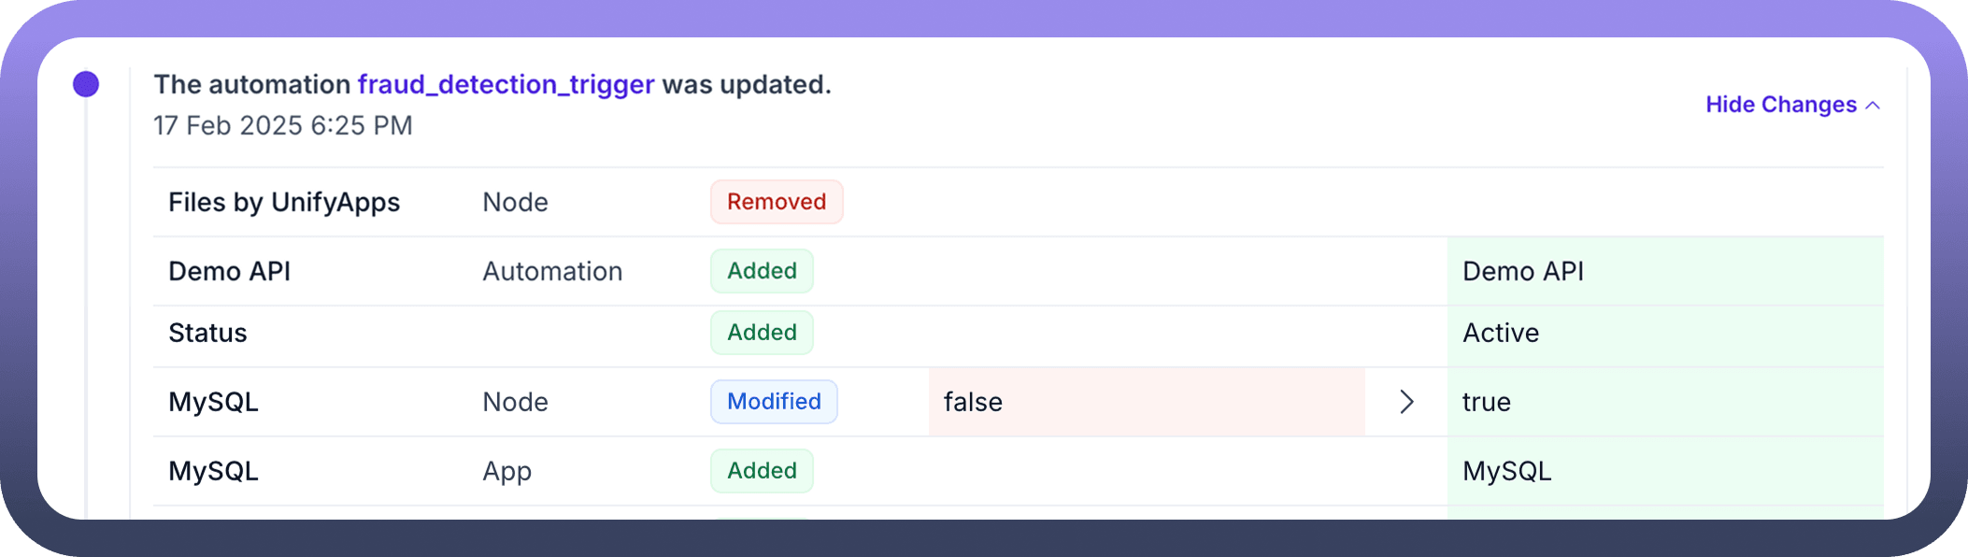Select the new value cell showing true
Viewport: 1968px width, 557px height.
click(x=1664, y=402)
